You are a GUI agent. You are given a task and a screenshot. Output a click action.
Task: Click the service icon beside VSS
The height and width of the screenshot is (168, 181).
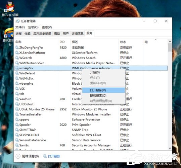17,88
